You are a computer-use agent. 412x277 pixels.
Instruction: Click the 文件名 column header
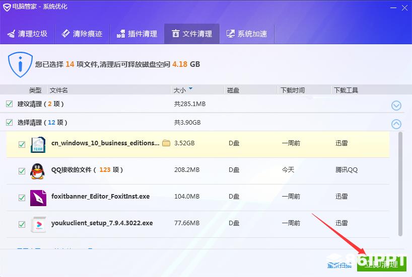coord(58,90)
